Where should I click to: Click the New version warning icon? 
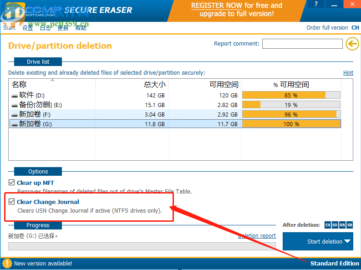7,263
